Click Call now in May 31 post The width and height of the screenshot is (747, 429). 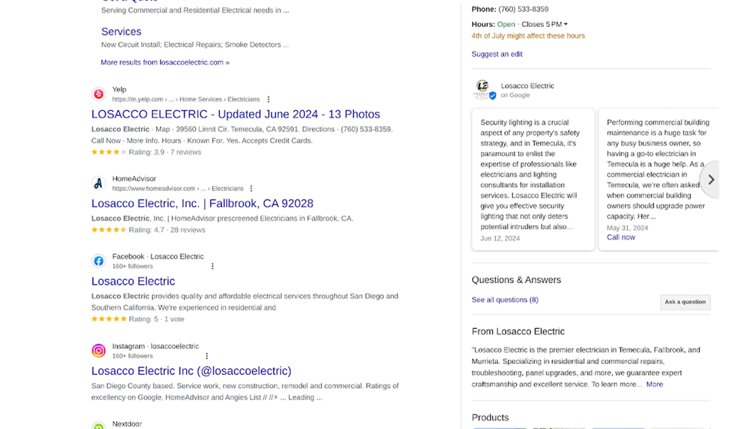pos(620,237)
